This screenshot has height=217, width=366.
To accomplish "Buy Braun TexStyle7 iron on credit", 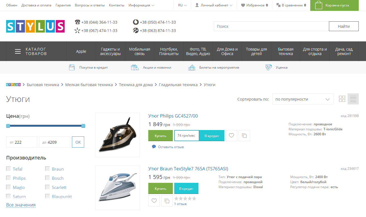I will (186, 188).
